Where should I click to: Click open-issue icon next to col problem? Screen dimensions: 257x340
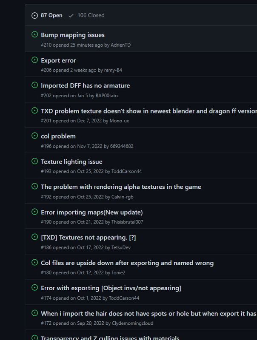[x=35, y=136]
